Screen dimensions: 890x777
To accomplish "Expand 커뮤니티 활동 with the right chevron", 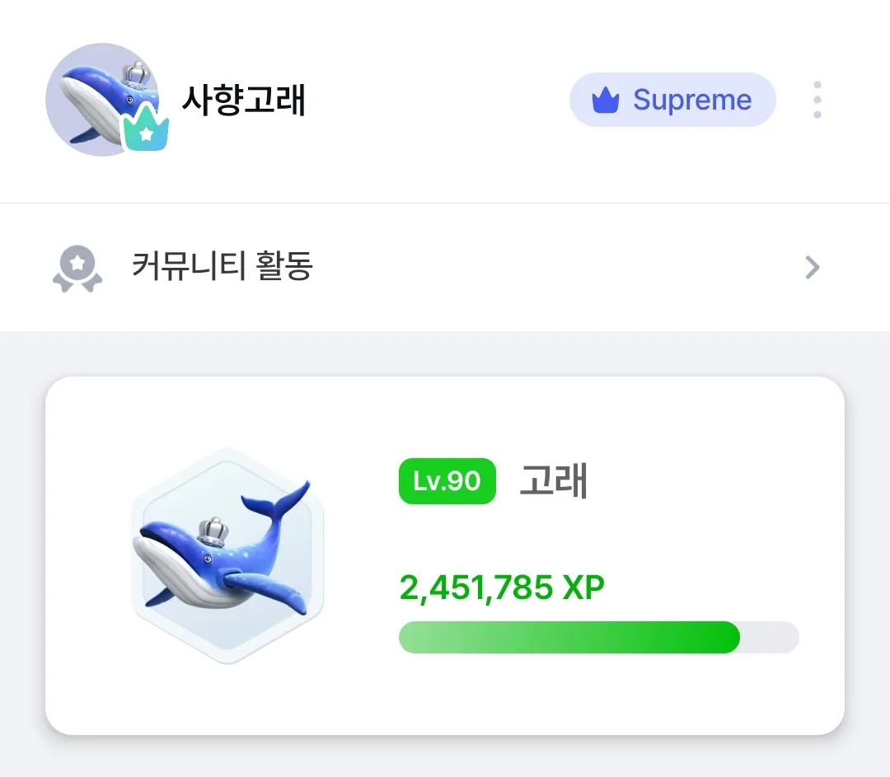I will [x=813, y=268].
